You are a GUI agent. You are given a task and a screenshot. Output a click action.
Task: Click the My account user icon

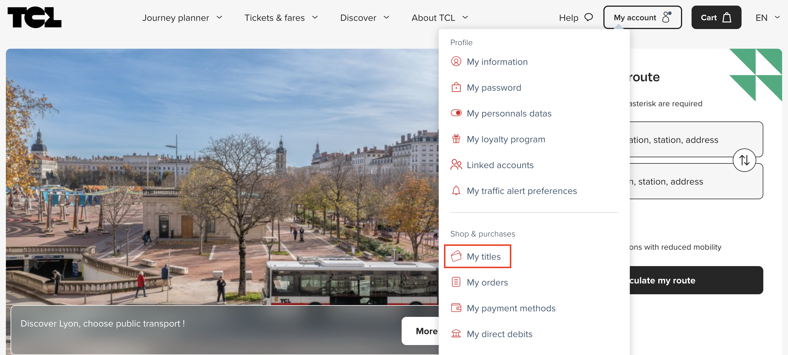pyautogui.click(x=667, y=17)
